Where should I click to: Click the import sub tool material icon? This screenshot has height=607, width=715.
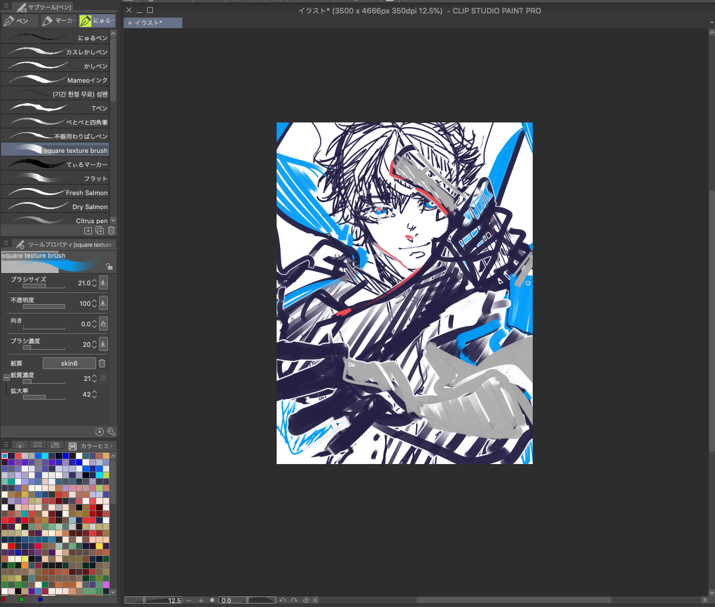click(x=88, y=231)
